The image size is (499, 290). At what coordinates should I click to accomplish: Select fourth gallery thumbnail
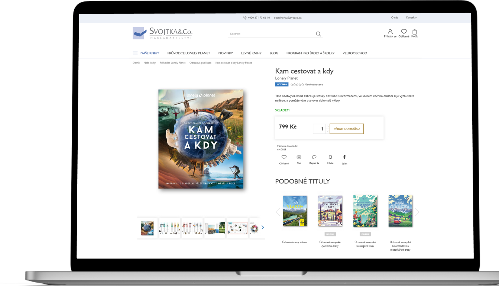[215, 228]
